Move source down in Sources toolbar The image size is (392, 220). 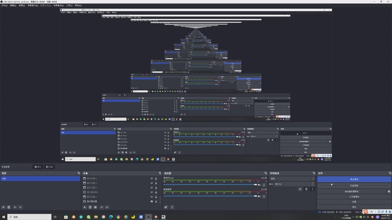(107, 207)
